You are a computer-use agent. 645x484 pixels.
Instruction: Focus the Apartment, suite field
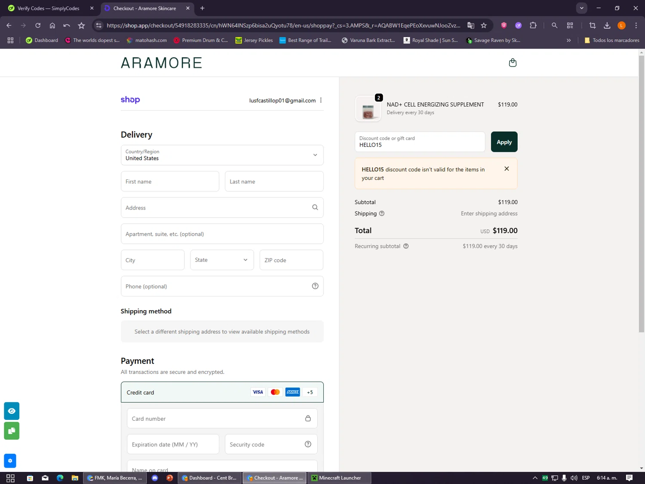(222, 234)
